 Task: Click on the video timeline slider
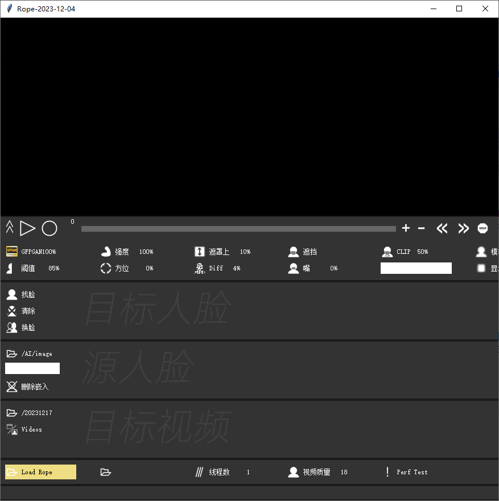pos(238,229)
